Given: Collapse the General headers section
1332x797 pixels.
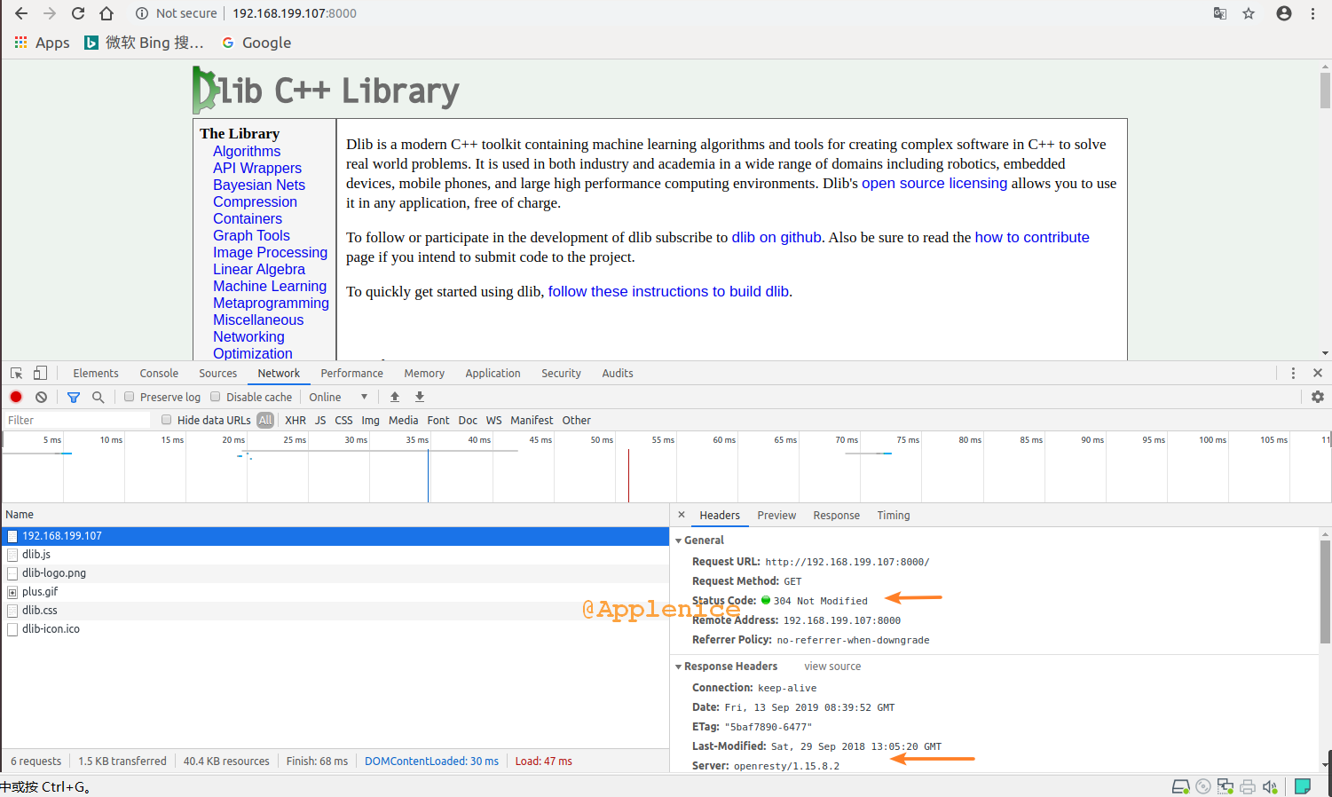Looking at the screenshot, I should tap(679, 541).
